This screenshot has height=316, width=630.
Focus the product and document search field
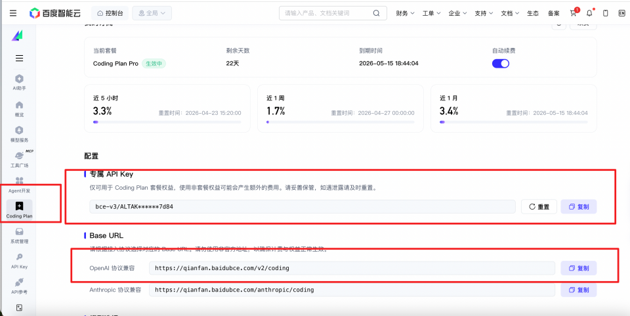coord(333,13)
